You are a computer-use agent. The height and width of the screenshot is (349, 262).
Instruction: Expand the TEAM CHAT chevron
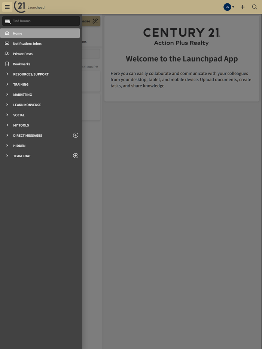tap(7, 156)
